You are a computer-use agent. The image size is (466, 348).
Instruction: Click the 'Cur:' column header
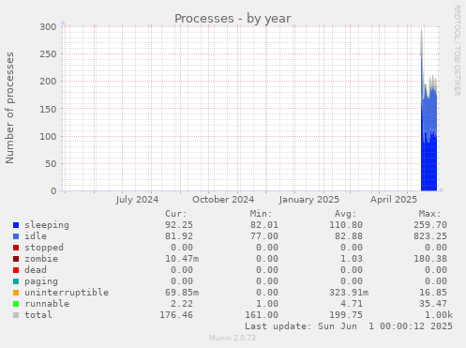(176, 214)
